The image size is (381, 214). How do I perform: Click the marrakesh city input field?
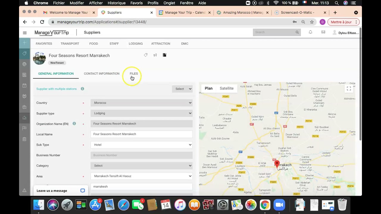pyautogui.click(x=141, y=187)
